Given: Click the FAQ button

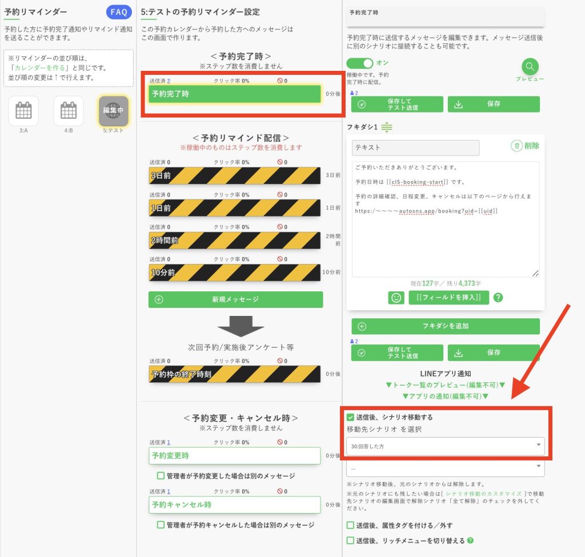Looking at the screenshot, I should click(x=119, y=12).
